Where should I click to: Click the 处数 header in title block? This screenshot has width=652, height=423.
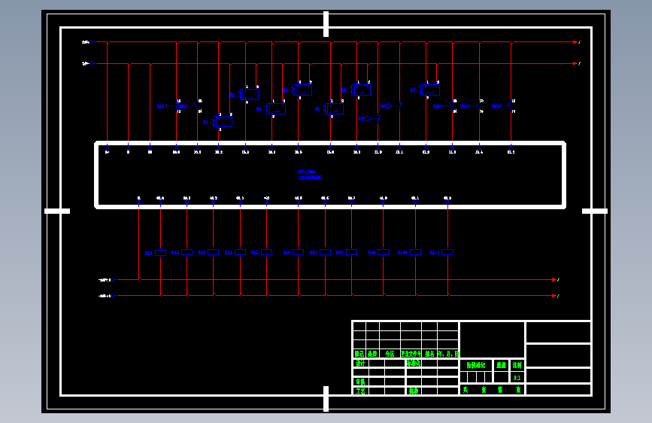click(372, 354)
